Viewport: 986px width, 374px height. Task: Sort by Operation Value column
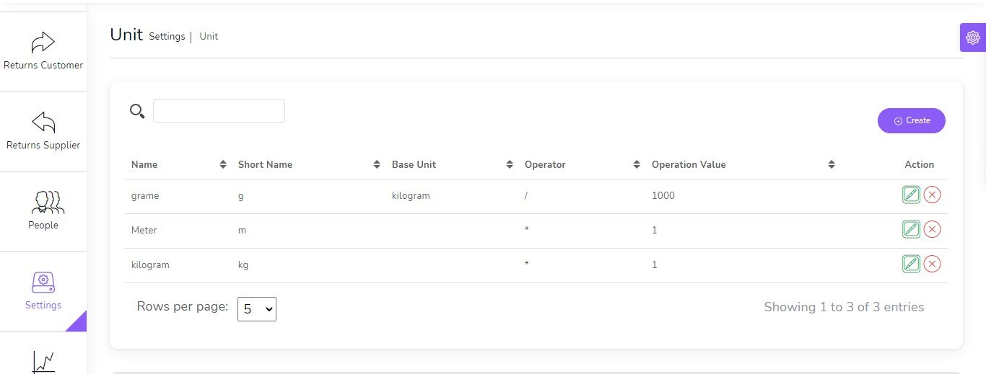[832, 164]
